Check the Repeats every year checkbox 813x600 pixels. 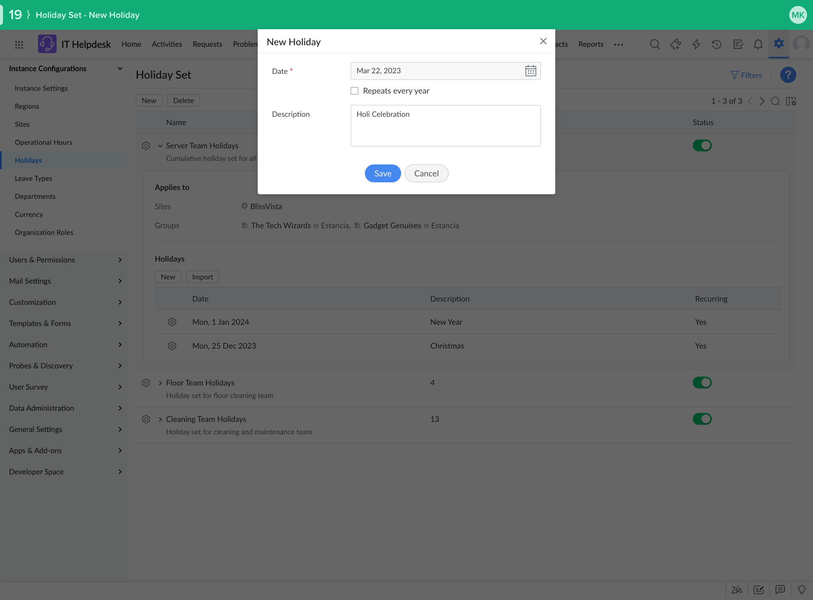tap(354, 91)
